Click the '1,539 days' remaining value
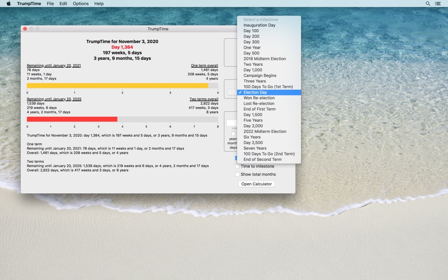This screenshot has height=280, width=448. 36,103
